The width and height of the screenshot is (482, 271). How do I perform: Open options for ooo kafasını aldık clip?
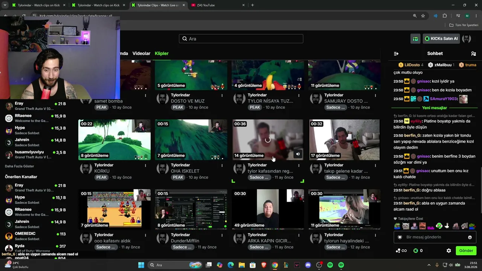[x=145, y=235]
